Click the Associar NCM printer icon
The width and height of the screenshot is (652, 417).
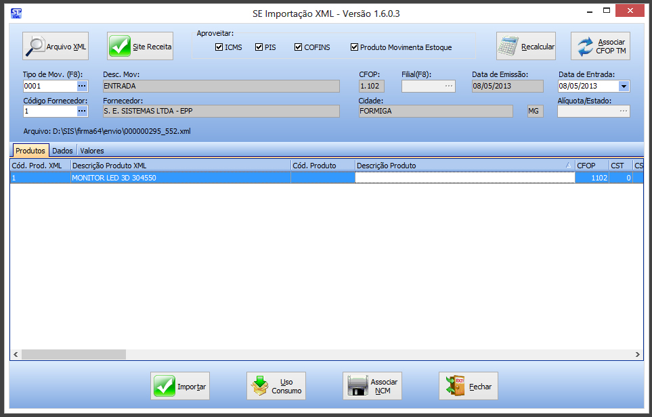point(357,387)
